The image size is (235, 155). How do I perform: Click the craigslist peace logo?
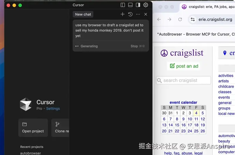(x=164, y=53)
